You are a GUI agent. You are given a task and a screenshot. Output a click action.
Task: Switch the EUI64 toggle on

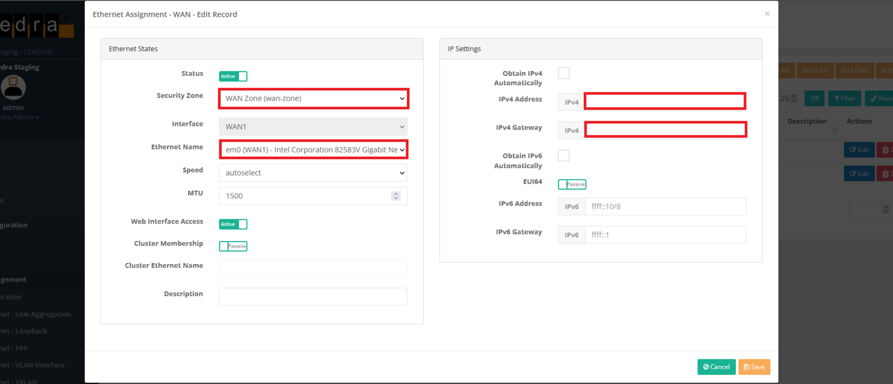[x=572, y=184]
